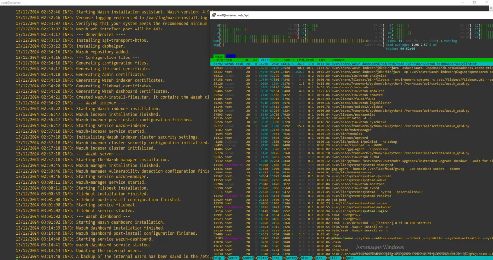Sort by the PRI column header

coord(247,60)
